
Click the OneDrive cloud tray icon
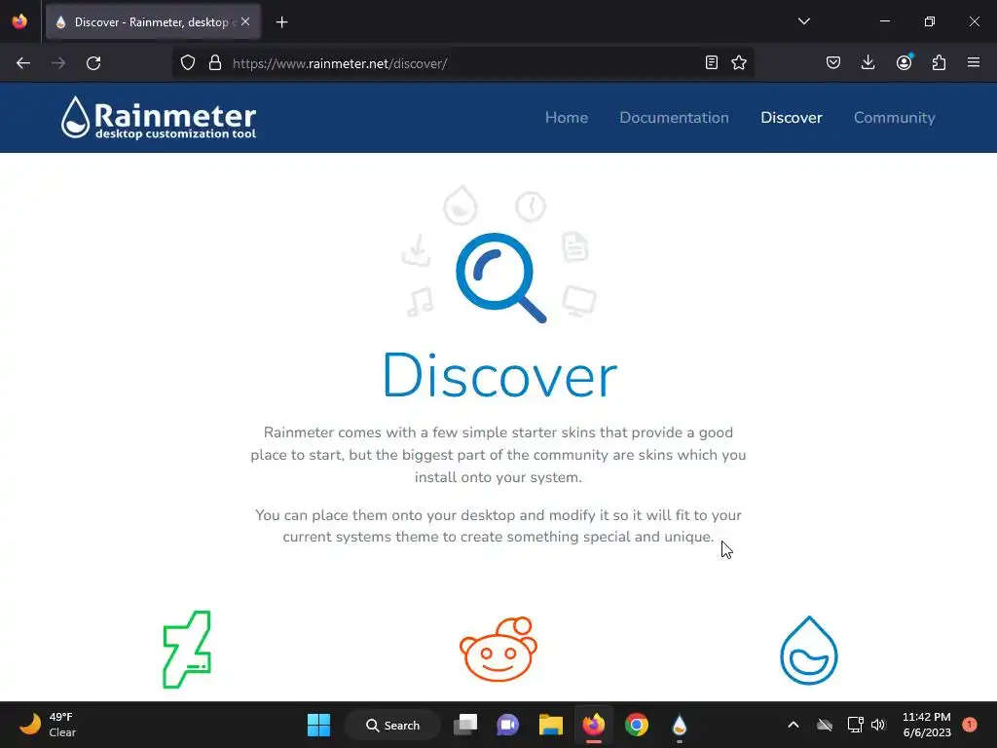point(825,725)
